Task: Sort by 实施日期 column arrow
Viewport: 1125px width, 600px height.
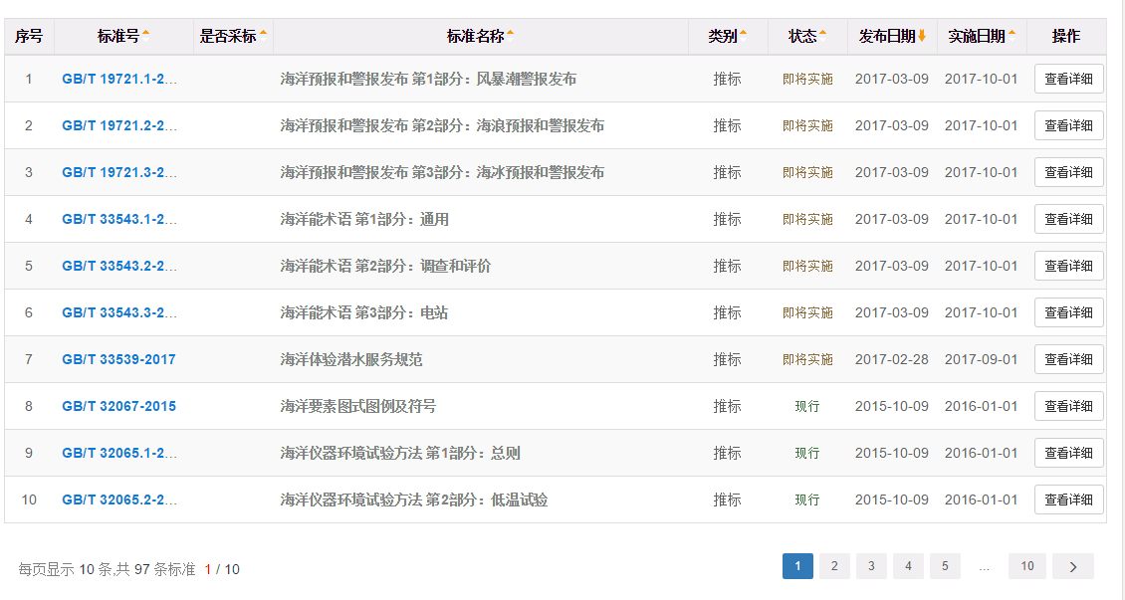Action: coord(1012,35)
